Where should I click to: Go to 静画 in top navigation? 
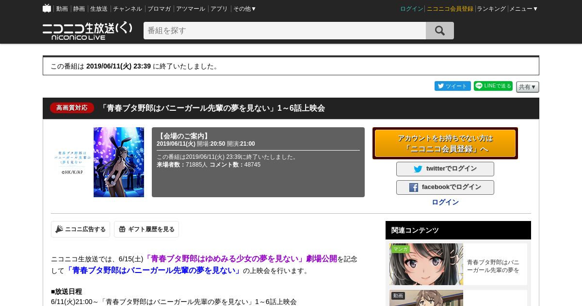[x=79, y=9]
